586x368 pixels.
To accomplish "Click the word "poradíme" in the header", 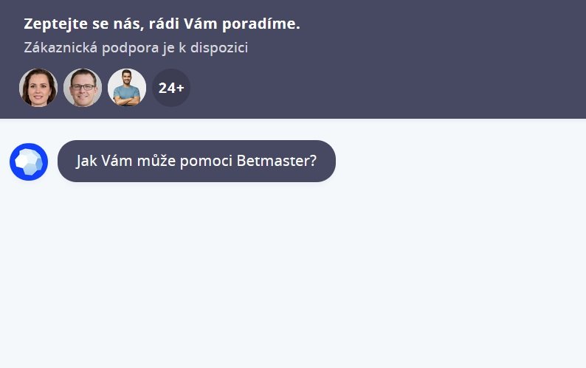I will point(261,24).
